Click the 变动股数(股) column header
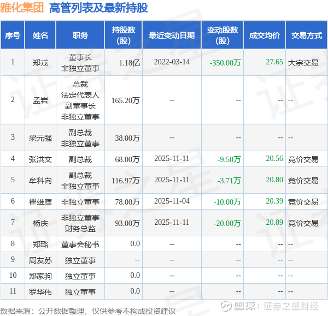 click(222, 35)
